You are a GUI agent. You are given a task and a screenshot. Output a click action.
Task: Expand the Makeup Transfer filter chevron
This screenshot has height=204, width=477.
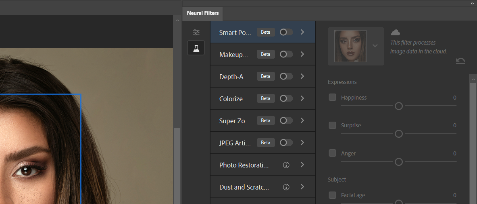point(302,54)
